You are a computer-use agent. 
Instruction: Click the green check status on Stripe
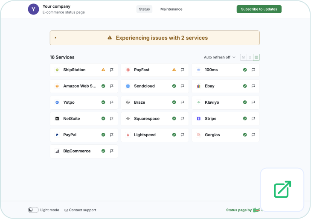point(245,119)
